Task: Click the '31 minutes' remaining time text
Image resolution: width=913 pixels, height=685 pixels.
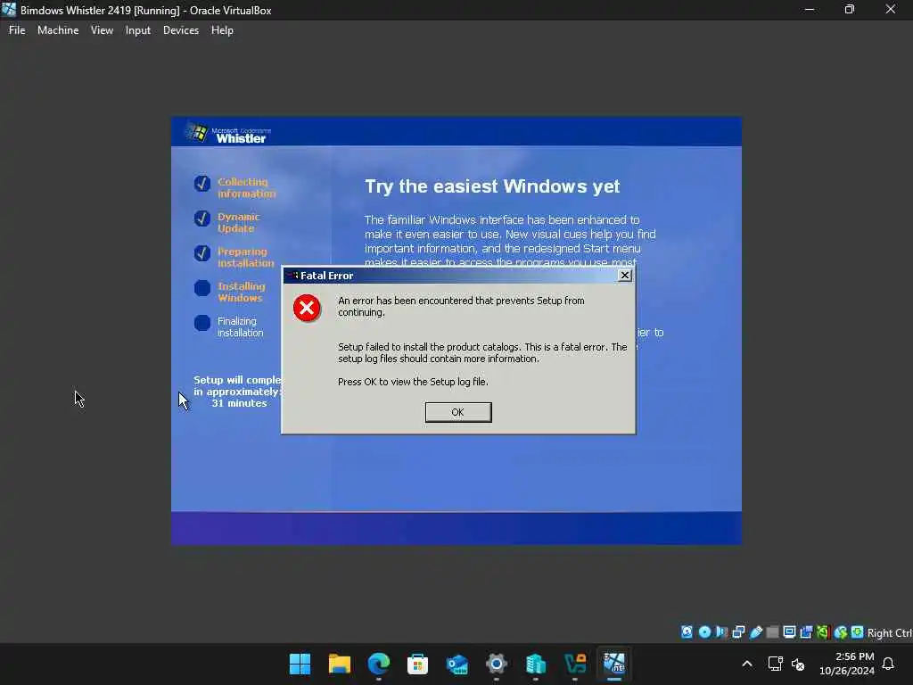Action: coord(239,403)
